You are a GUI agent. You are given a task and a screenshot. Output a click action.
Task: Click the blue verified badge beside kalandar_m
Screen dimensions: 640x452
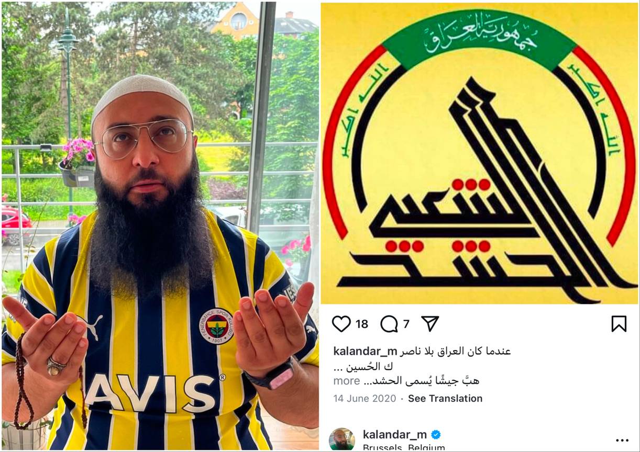point(436,435)
